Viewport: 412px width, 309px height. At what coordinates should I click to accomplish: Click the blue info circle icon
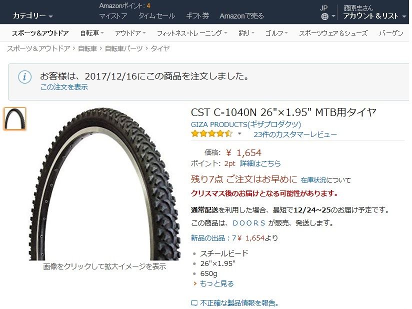(24, 77)
